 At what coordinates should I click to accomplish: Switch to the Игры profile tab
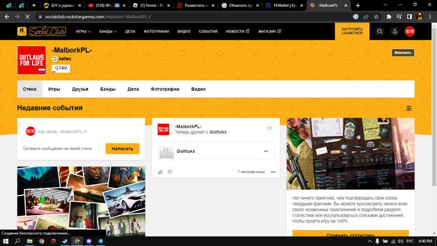pos(54,89)
